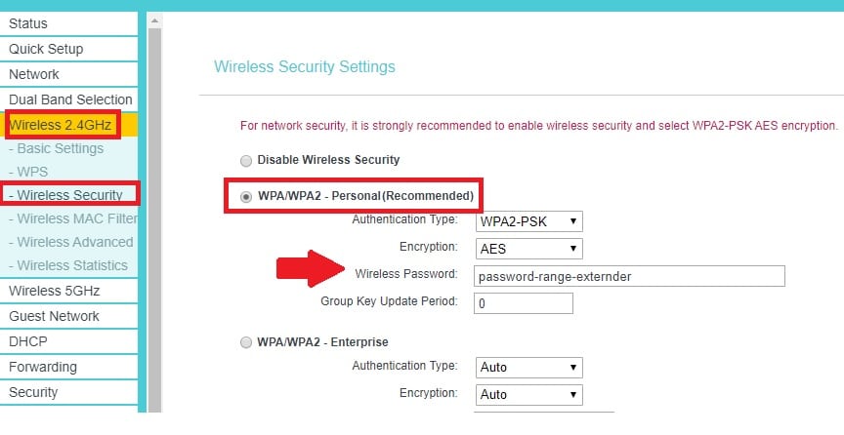Select Disable Wireless Security radio button

coord(245,160)
